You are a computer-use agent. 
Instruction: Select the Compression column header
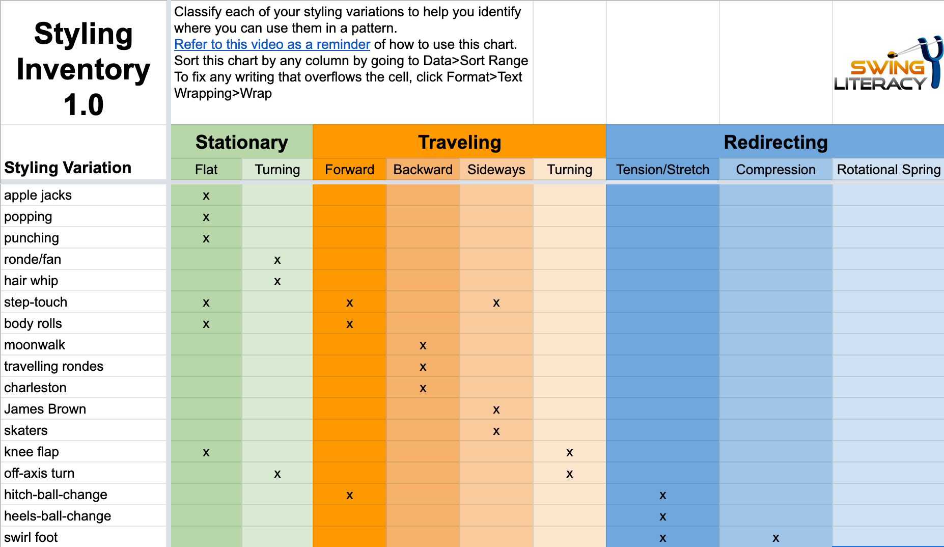(775, 170)
